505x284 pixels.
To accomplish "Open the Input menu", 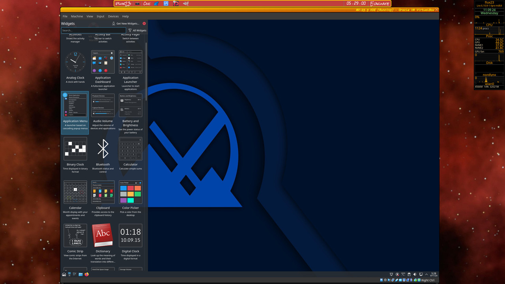I will tap(101, 17).
